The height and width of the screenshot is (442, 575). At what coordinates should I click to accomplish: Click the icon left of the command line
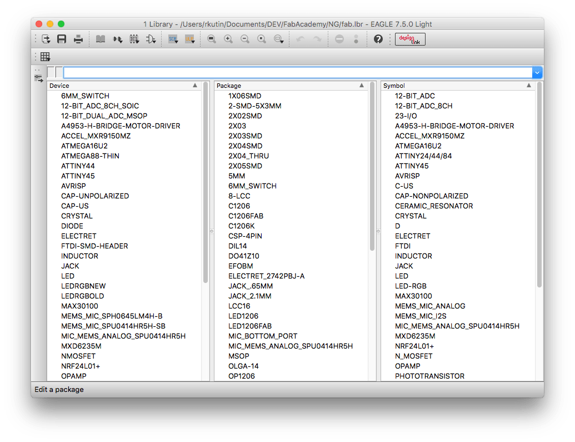click(x=38, y=78)
